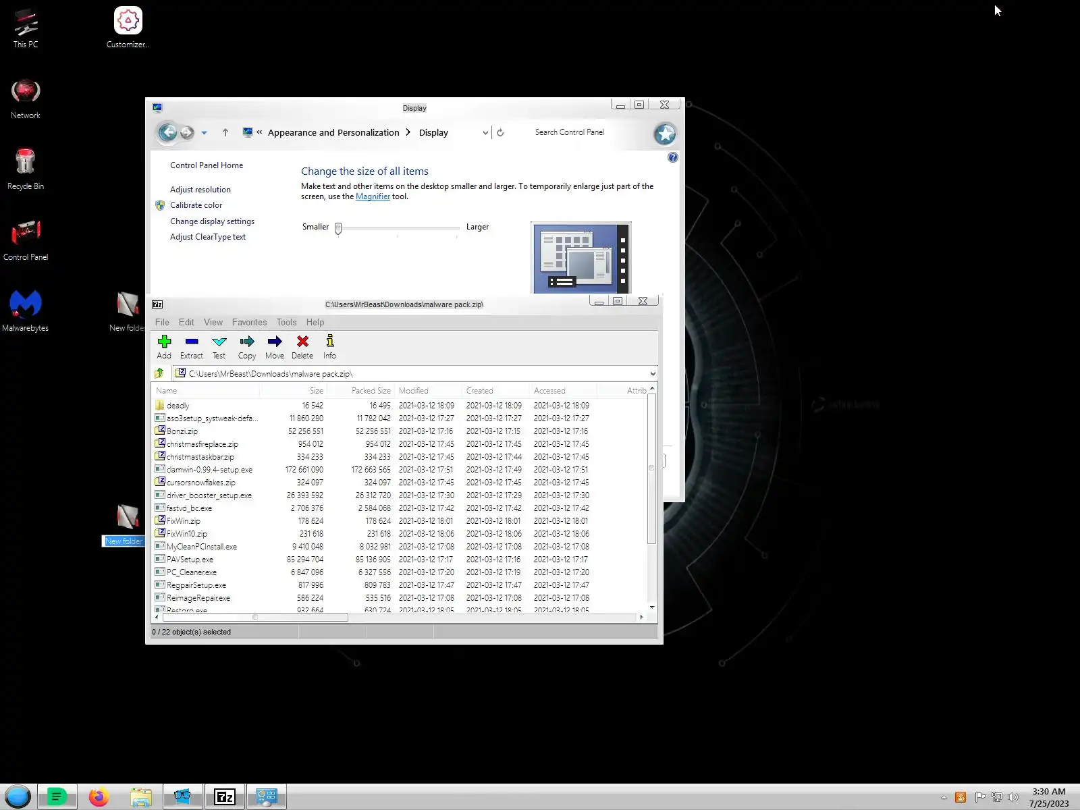This screenshot has width=1080, height=810.
Task: Open the Tools menu in 7-Zip
Action: 286,322
